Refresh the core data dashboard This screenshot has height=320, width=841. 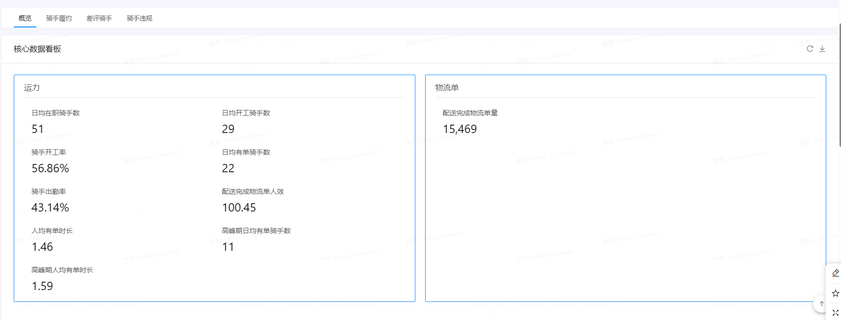pyautogui.click(x=810, y=49)
